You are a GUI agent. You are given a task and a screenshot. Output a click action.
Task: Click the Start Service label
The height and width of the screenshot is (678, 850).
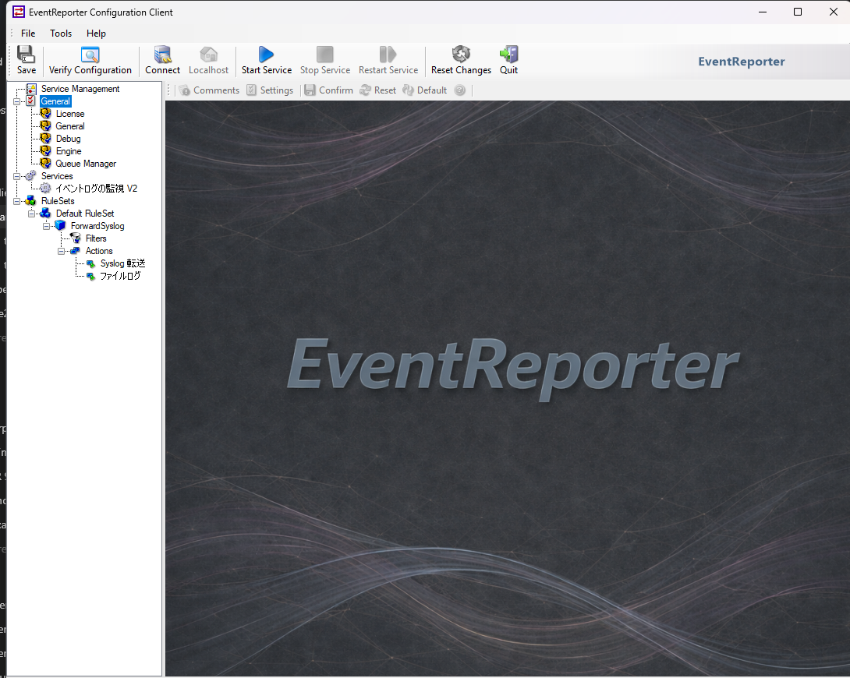[x=266, y=70]
